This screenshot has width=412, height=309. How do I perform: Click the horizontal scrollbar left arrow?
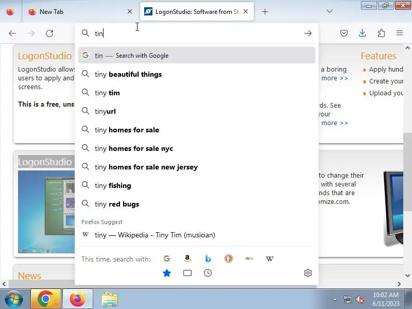click(x=4, y=284)
